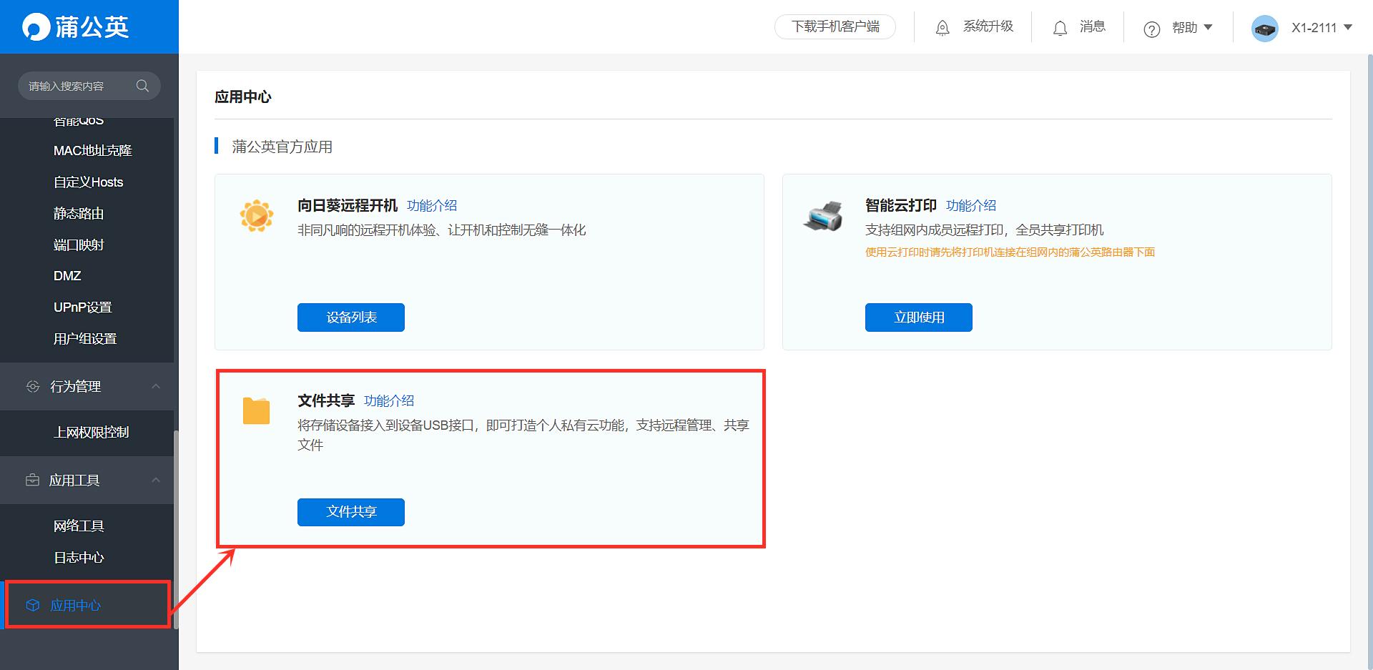Viewport: 1373px width, 670px height.
Task: Click the 支持组网内成员远程打印 description
Action: pyautogui.click(x=985, y=230)
